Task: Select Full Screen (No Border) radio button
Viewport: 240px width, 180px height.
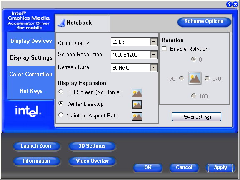Action: 61,92
